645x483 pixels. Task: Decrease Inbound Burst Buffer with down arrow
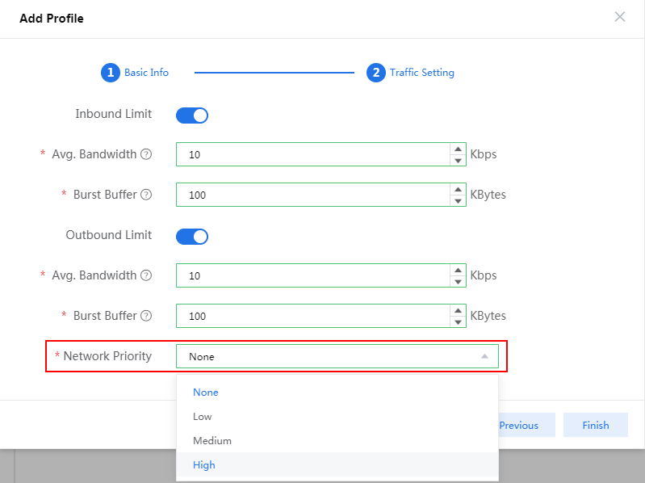pyautogui.click(x=459, y=200)
